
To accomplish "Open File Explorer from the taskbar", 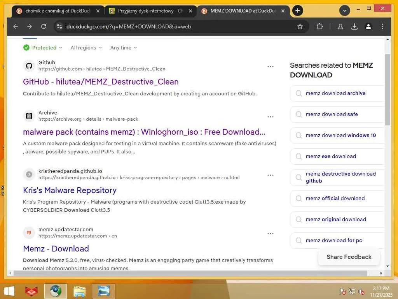I will tap(79, 291).
